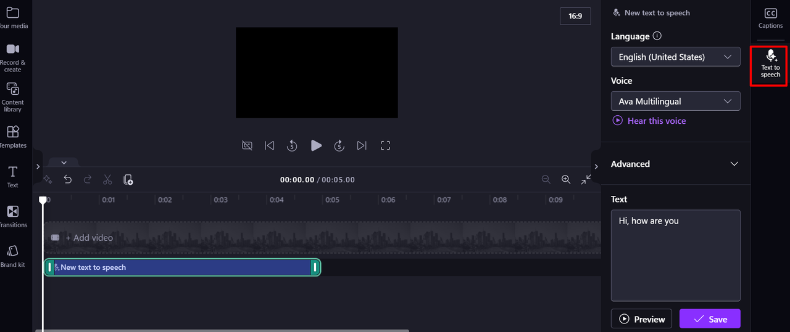This screenshot has width=790, height=332.
Task: Zoom in the timeline
Action: [x=565, y=179]
